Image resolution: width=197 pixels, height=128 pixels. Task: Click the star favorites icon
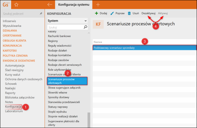tap(16, 5)
